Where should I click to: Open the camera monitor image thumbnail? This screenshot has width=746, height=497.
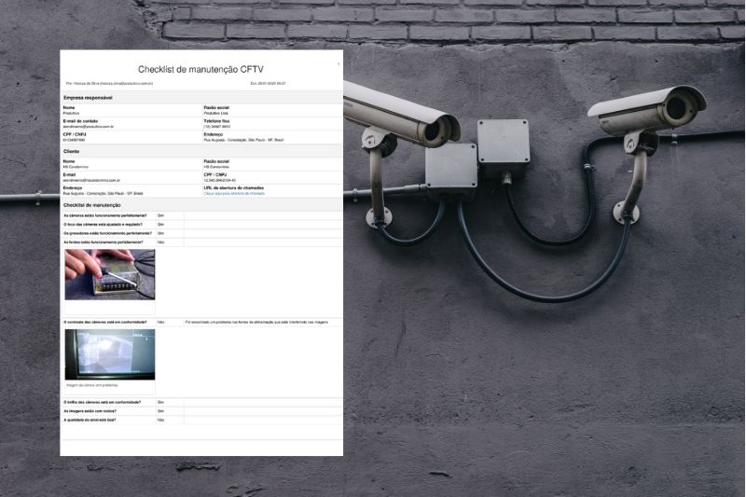tap(109, 354)
